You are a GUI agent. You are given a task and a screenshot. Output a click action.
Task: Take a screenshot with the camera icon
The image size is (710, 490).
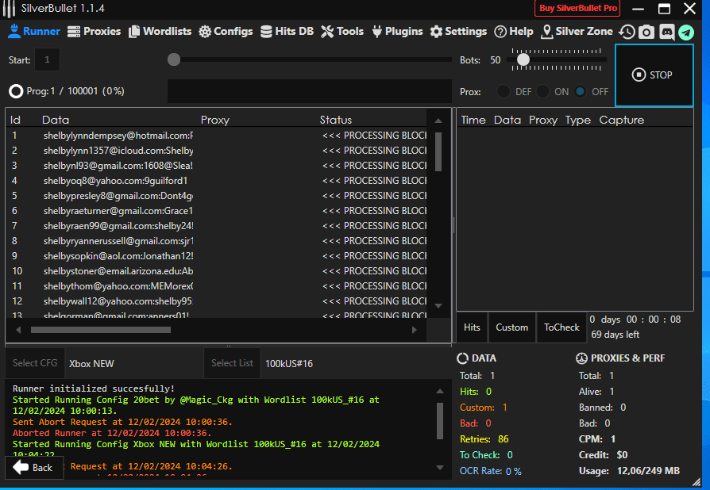[x=646, y=32]
